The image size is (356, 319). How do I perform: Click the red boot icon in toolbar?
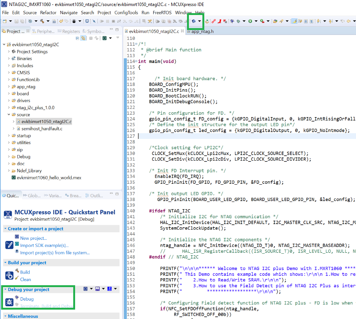pyautogui.click(x=219, y=21)
